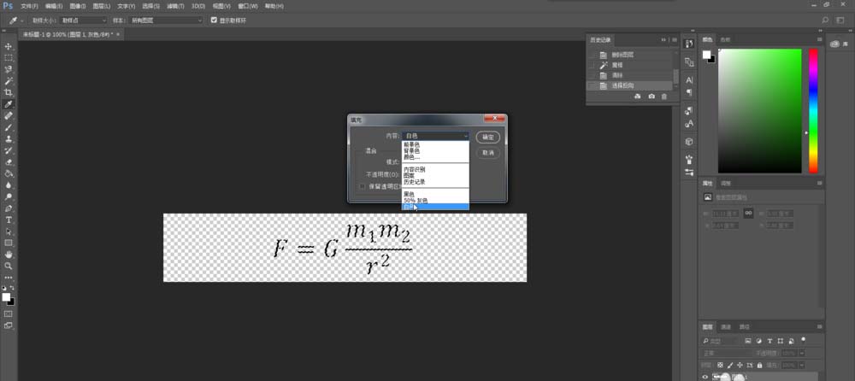Select the Rectangle shape tool

point(9,243)
